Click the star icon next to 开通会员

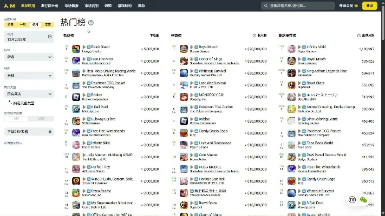pyautogui.click(x=356, y=5)
